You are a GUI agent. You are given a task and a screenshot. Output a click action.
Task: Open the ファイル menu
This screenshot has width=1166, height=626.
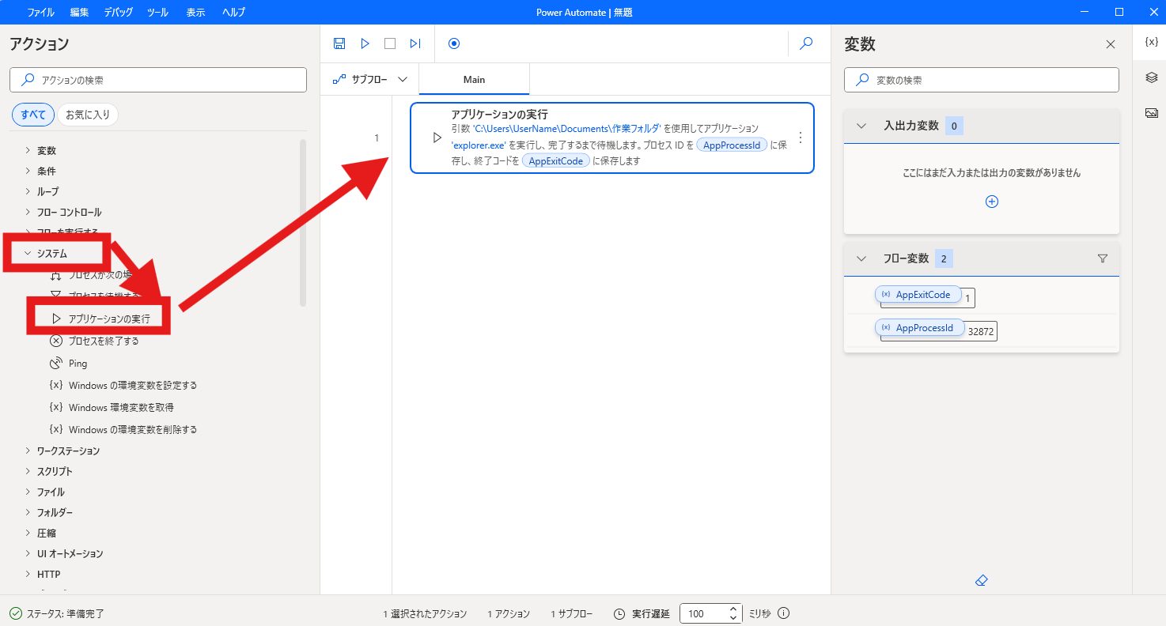(41, 12)
